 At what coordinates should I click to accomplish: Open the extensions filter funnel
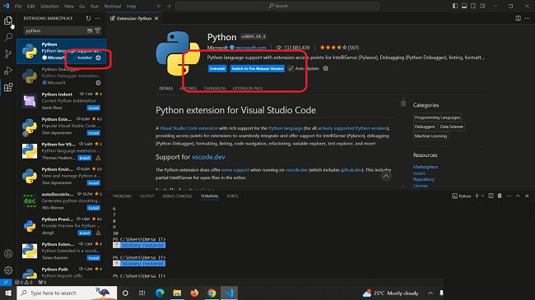coord(98,30)
